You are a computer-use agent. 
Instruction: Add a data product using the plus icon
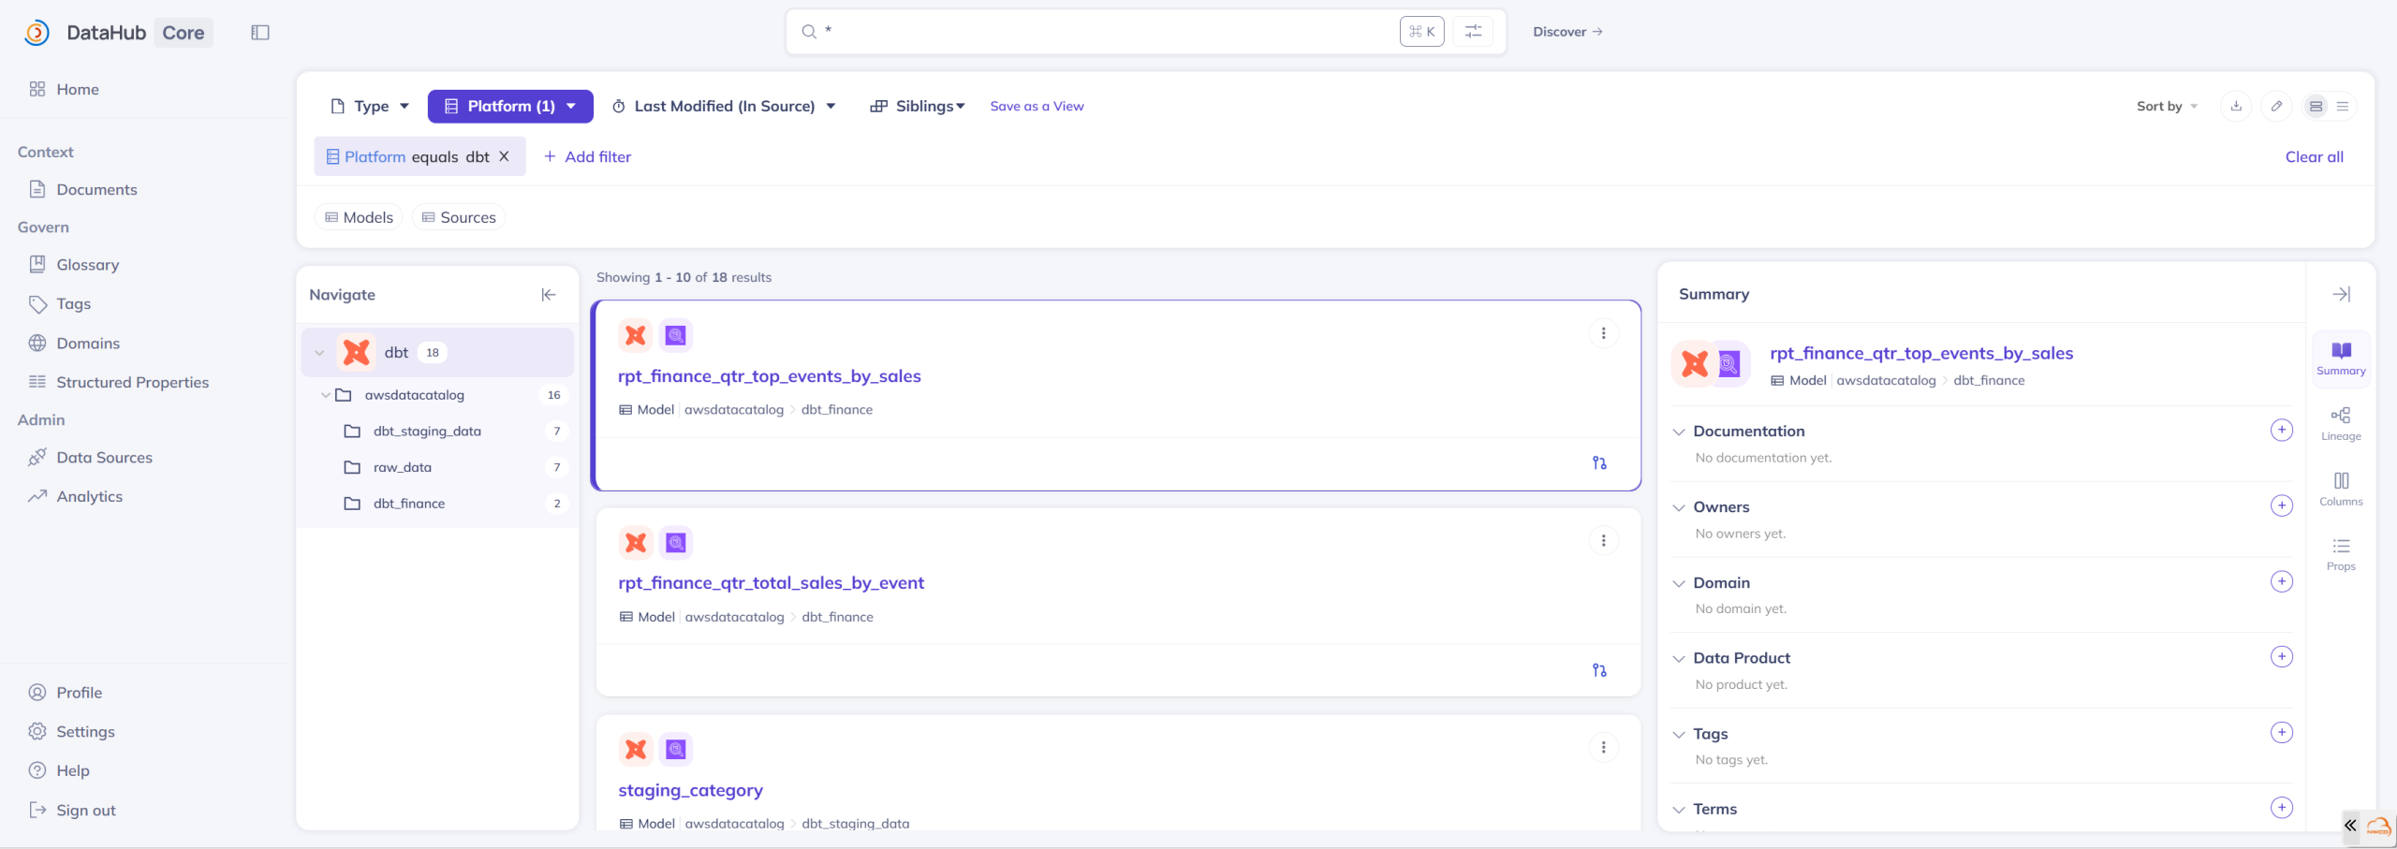point(2282,656)
